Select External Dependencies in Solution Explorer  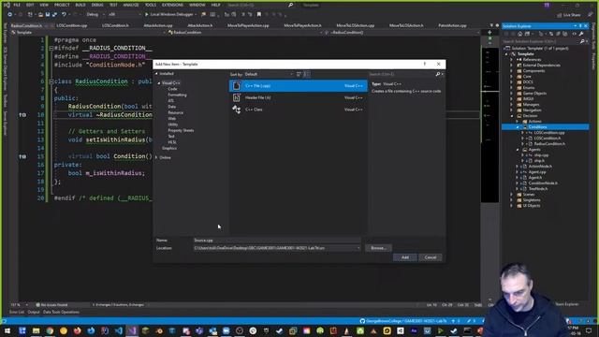[x=542, y=66]
